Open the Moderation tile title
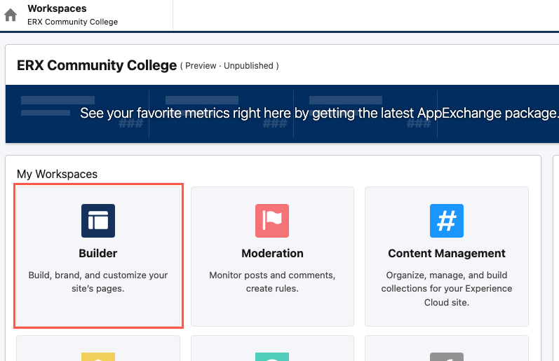The width and height of the screenshot is (559, 361). pos(272,253)
